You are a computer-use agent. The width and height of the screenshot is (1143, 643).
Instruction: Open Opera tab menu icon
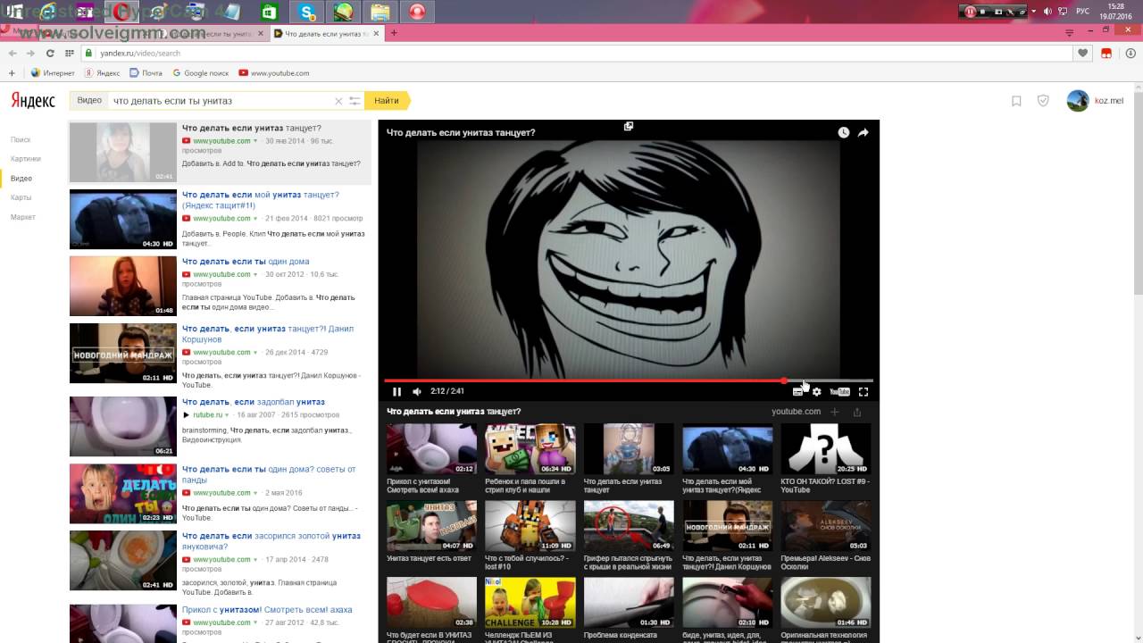coord(1070,32)
